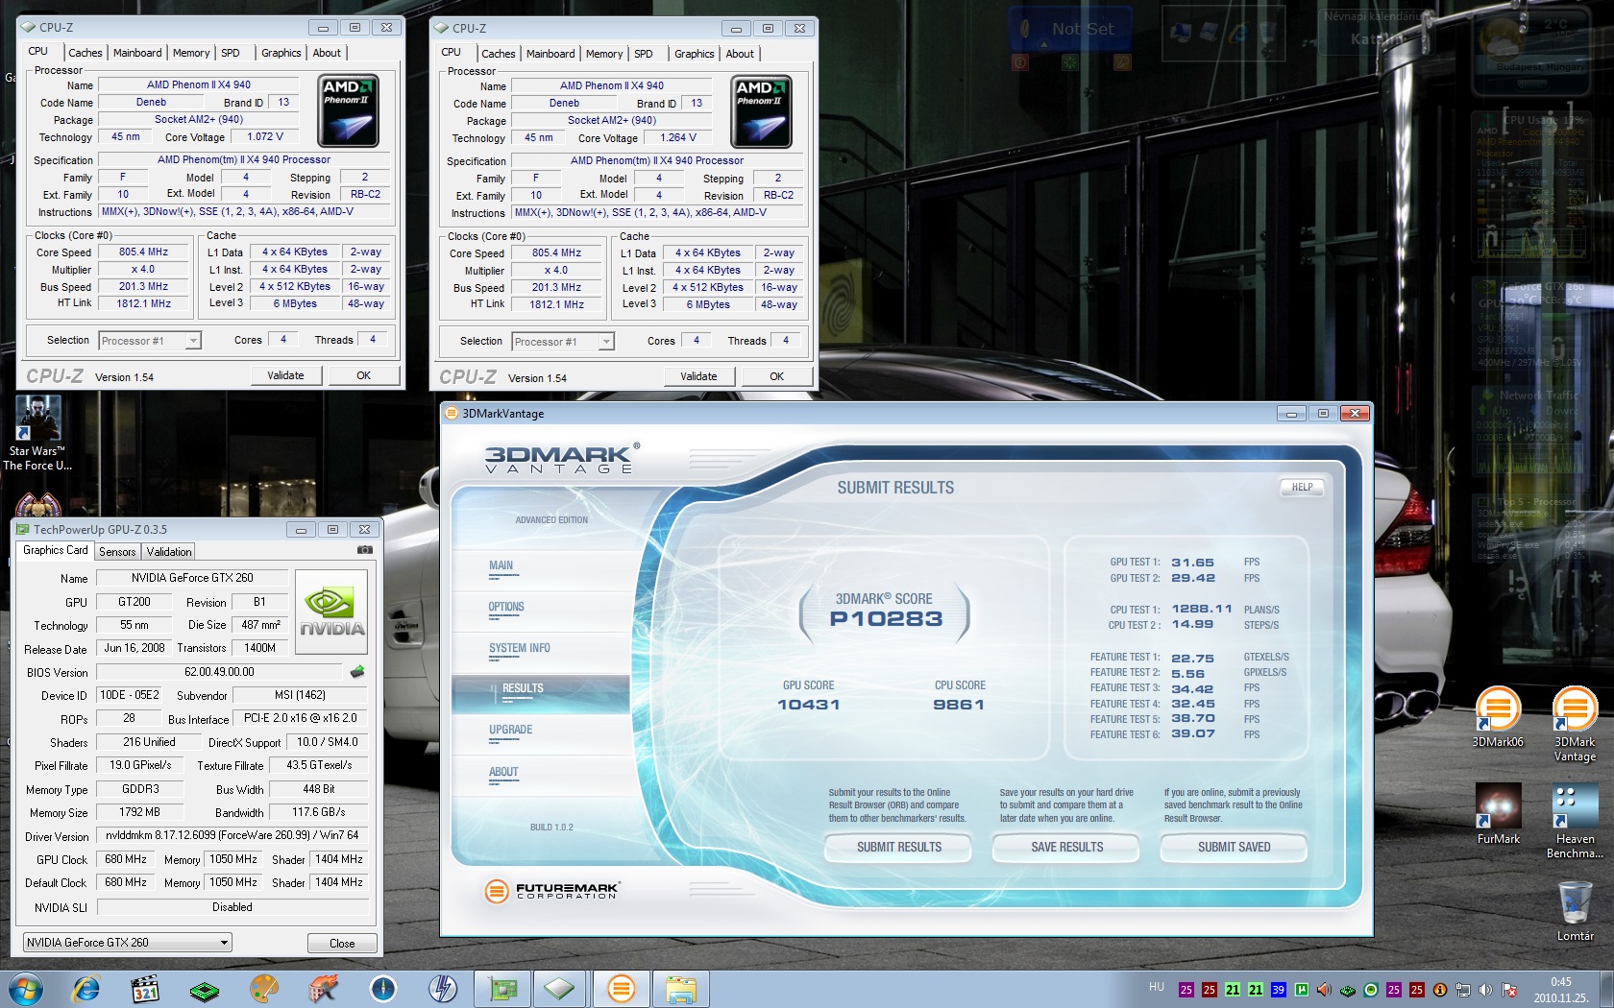Switch to Mainboard tab in left CPU-Z window
Screen dimensions: 1614x1008
pos(137,53)
